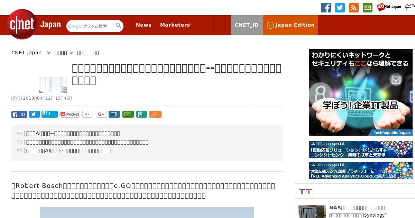Bookmark with Hatena B! button
Image resolution: width=415 pixels, height=218 pixels.
pyautogui.click(x=49, y=114)
